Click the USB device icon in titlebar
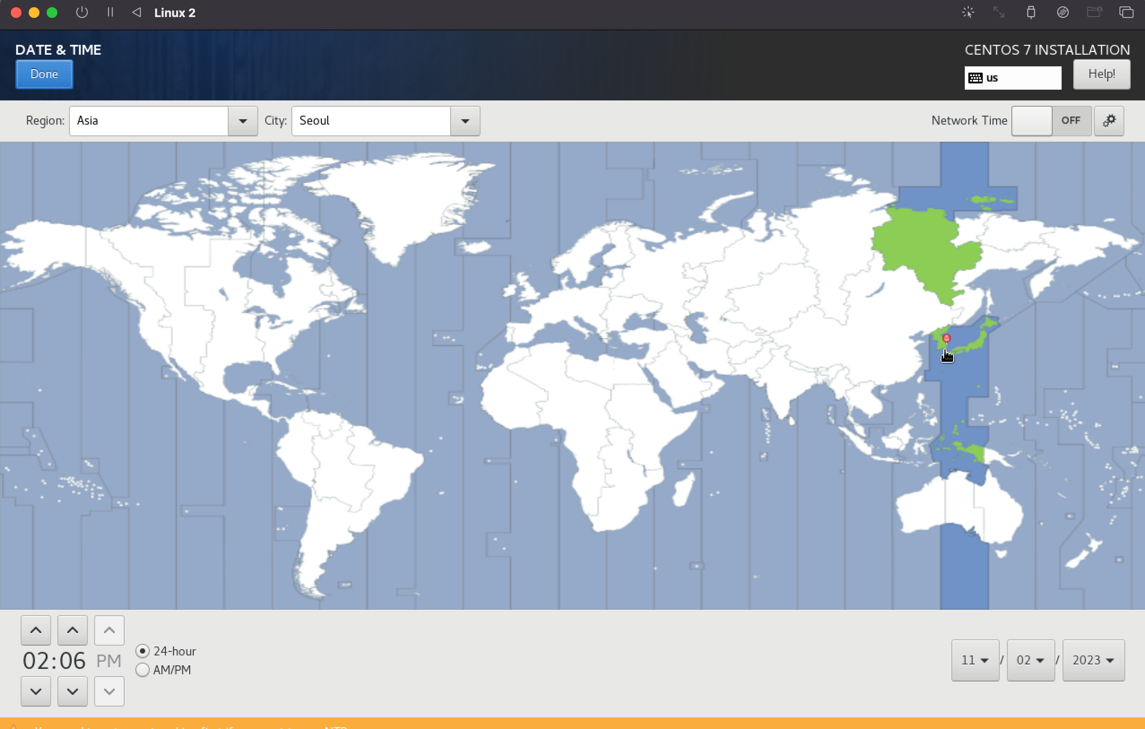The width and height of the screenshot is (1145, 729). [x=1030, y=13]
